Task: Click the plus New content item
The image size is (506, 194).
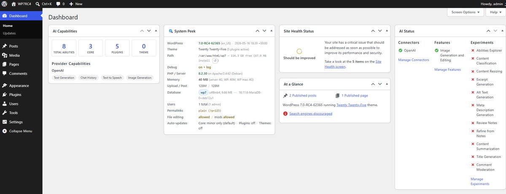Action: coord(76,3)
